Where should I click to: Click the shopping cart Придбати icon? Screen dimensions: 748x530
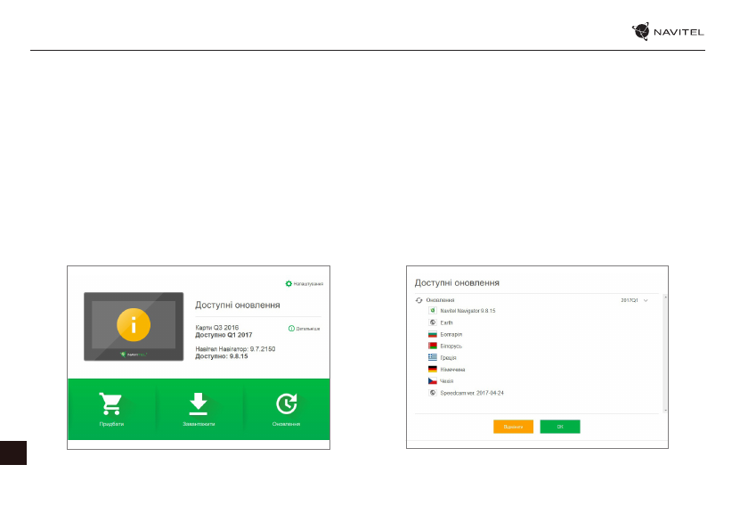point(111,404)
